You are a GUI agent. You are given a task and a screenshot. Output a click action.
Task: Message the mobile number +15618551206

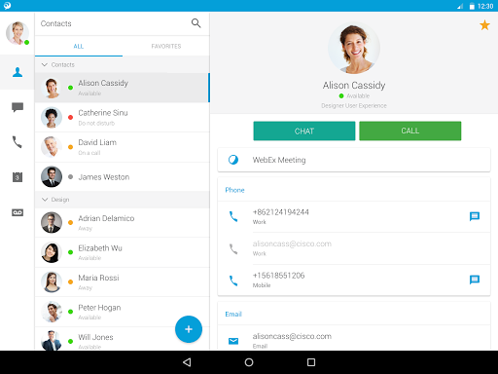[475, 280]
